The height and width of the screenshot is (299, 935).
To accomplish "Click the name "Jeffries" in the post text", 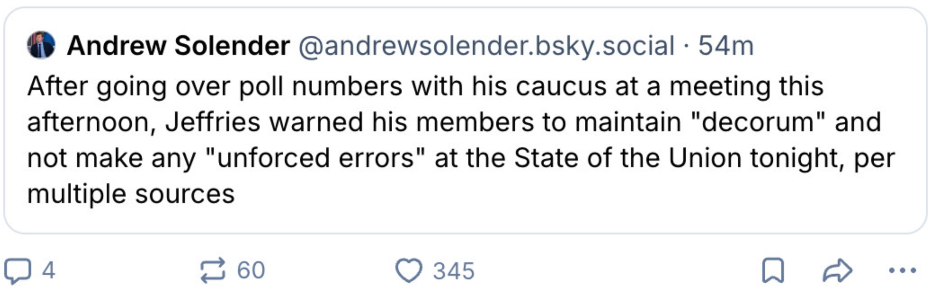I will click(213, 122).
